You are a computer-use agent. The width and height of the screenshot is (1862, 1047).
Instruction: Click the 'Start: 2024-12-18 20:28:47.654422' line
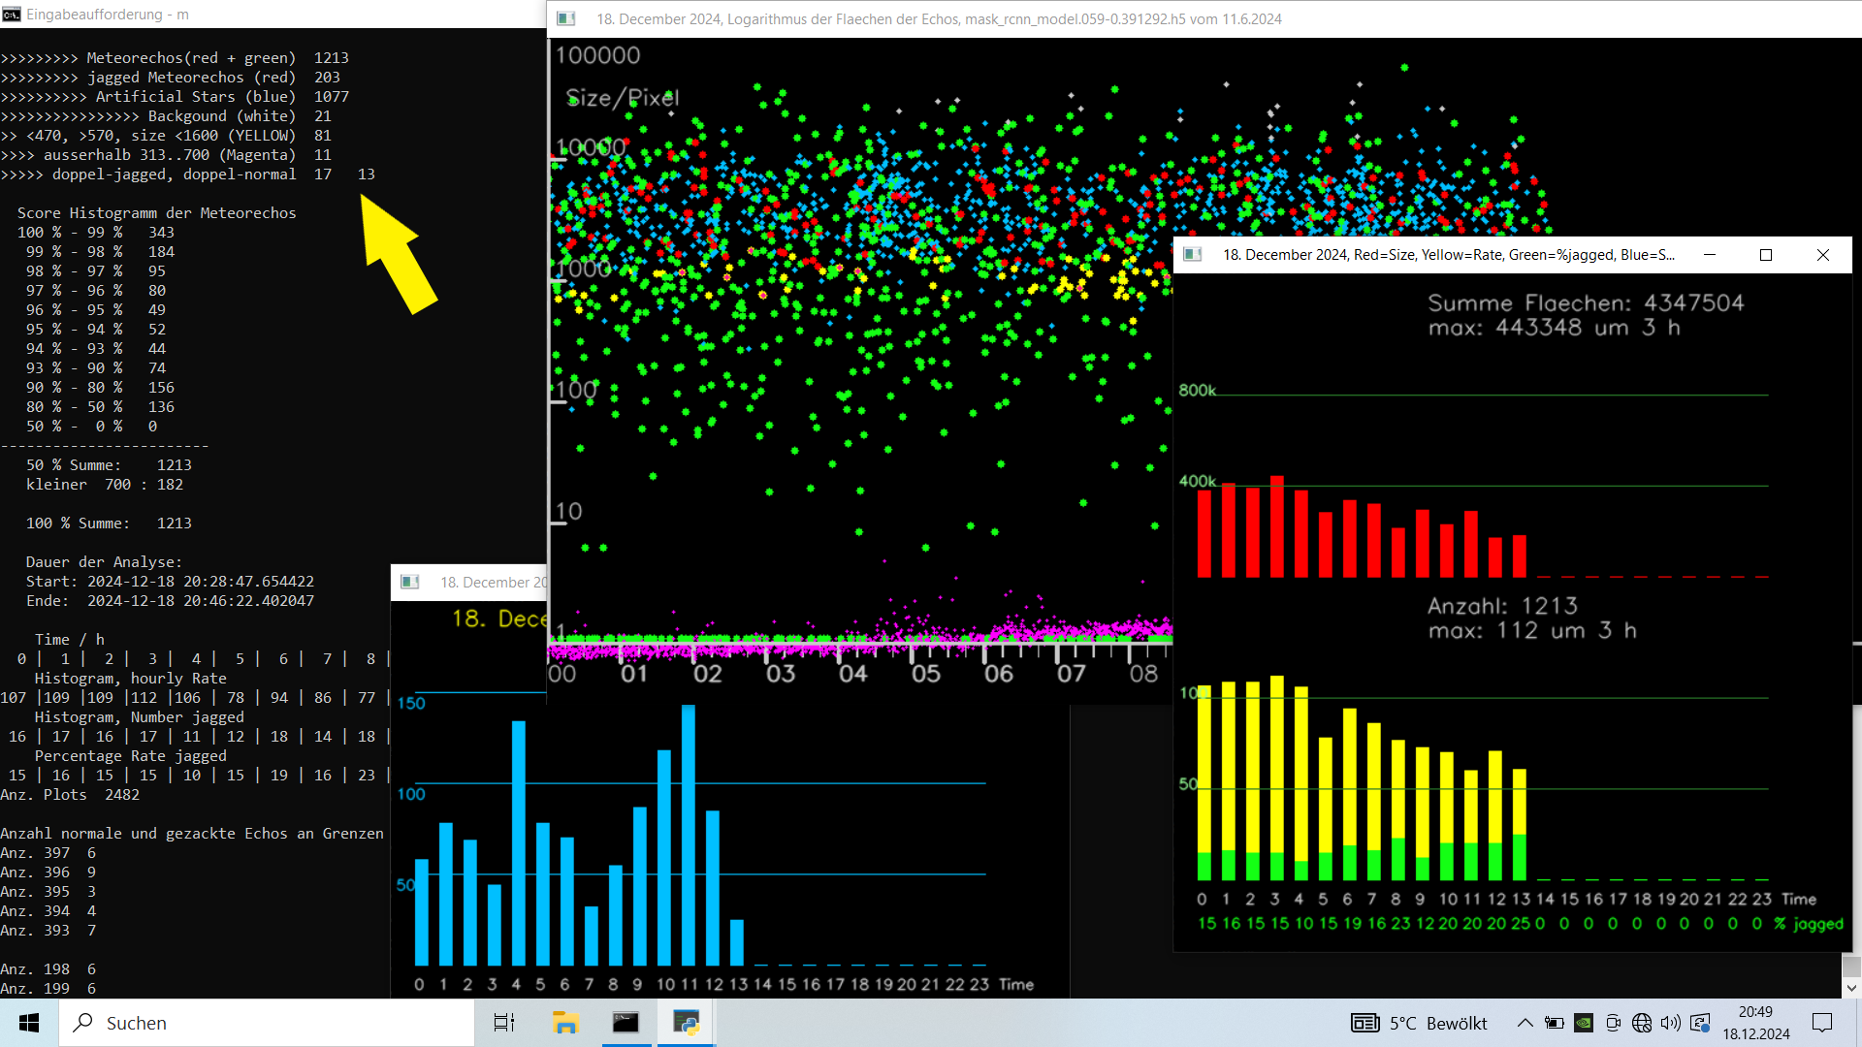[x=170, y=582]
